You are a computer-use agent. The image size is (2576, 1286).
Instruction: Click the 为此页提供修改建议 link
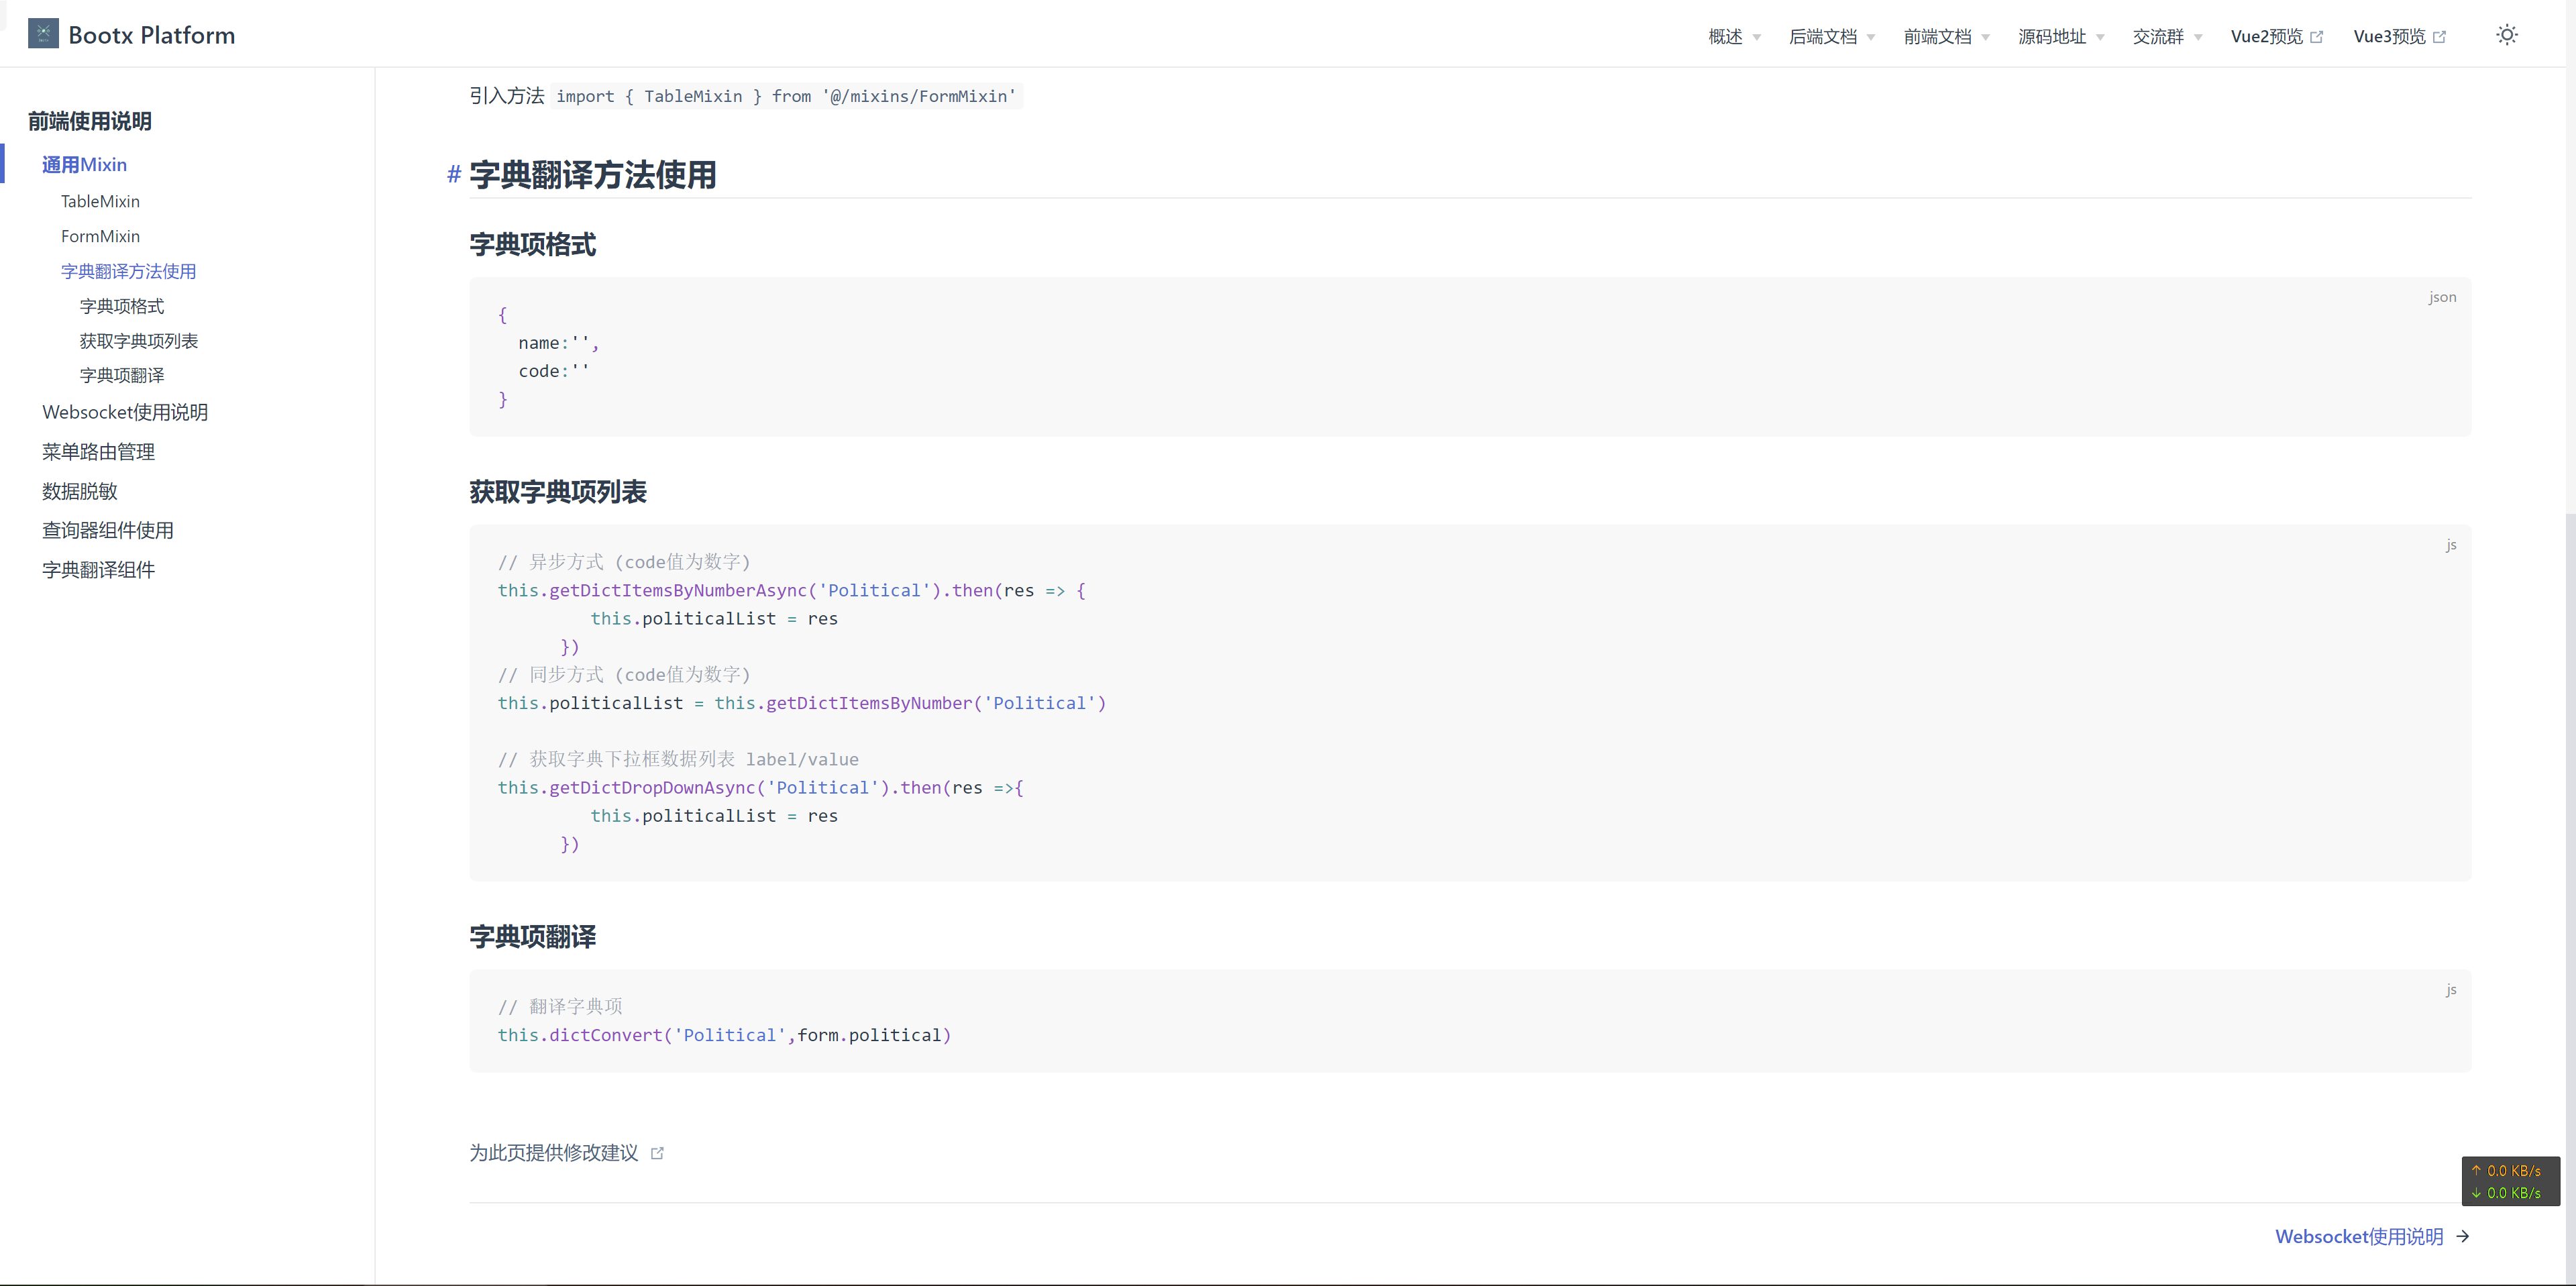coord(554,1153)
